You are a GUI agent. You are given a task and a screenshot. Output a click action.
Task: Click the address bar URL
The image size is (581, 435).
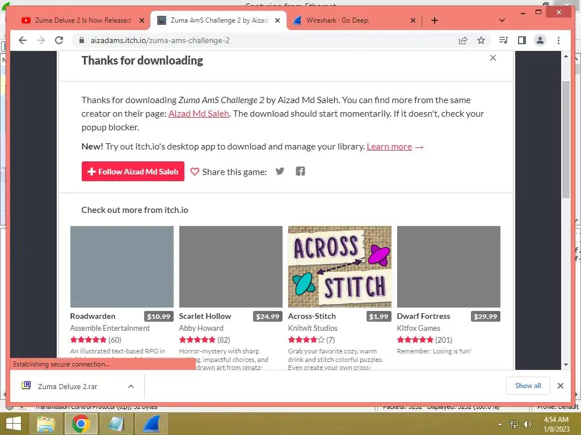[x=160, y=40]
